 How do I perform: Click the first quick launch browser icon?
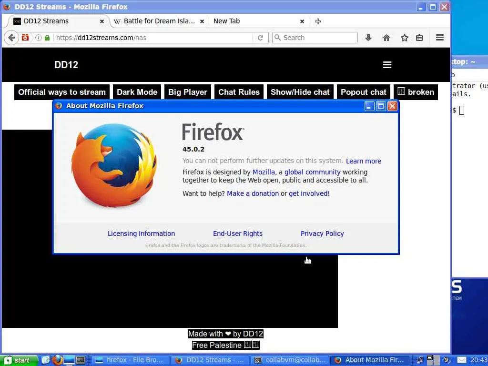point(45,360)
